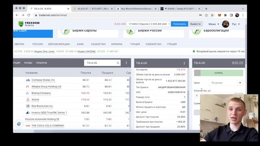Open a new browser tab
The width and height of the screenshot is (260, 146).
tap(206, 9)
